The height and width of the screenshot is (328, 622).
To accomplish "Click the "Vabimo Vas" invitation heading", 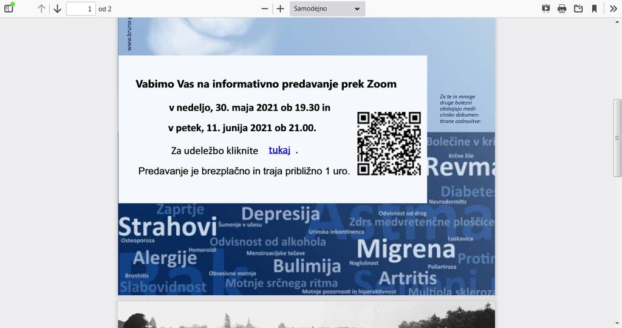I will 265,84.
